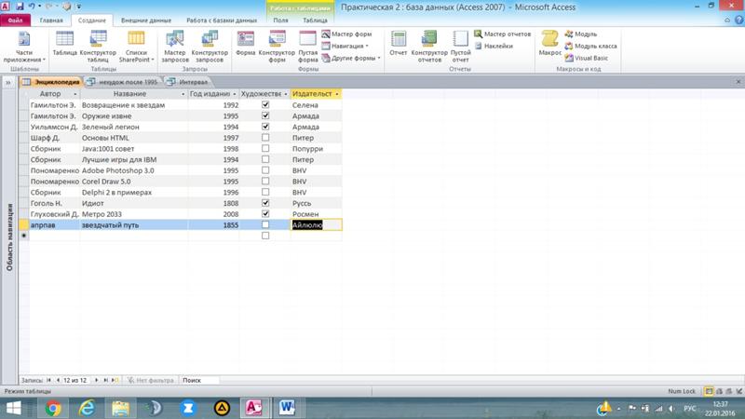Screen dimensions: 745x419
Task: Create a new Форма
Action: click(x=246, y=44)
